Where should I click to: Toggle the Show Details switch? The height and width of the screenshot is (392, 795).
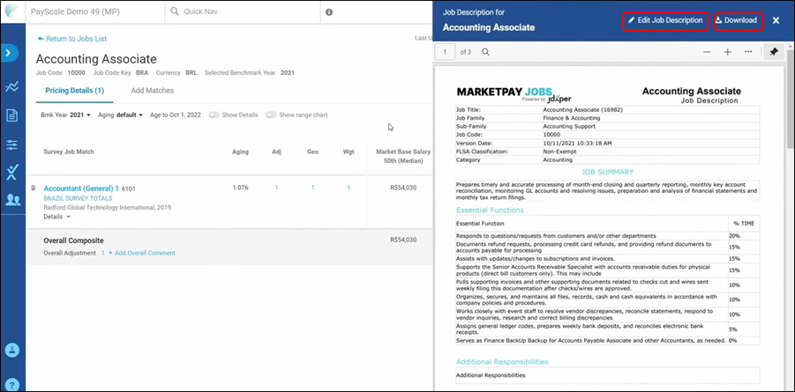point(214,115)
